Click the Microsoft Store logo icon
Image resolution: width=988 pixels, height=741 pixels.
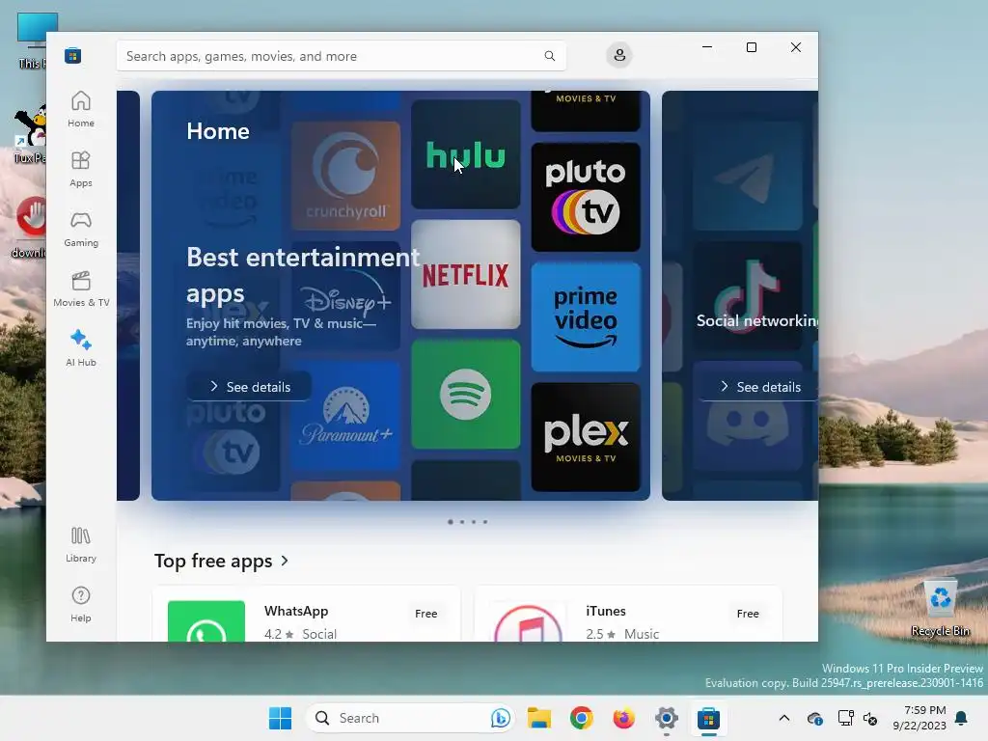coord(73,55)
